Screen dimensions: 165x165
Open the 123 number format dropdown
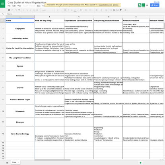tap(38, 10)
